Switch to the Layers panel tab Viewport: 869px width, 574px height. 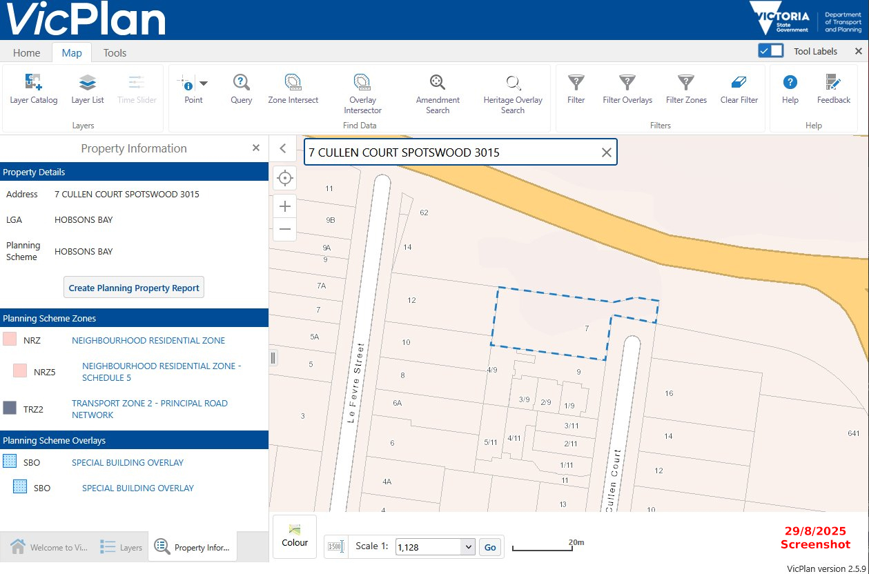tap(121, 546)
